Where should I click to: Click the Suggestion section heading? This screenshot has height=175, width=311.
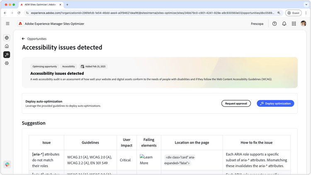(x=34, y=123)
